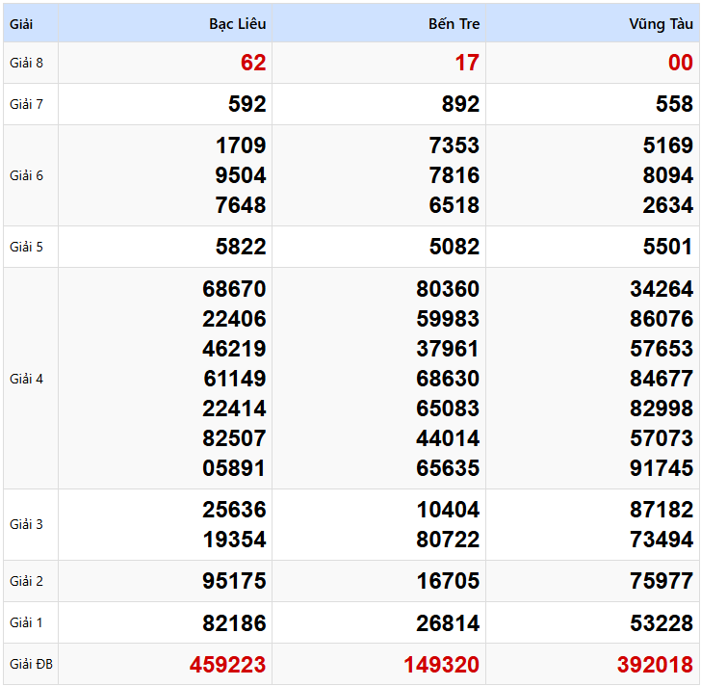Click Giải 3 number 87182
The image size is (701, 686).
(662, 510)
